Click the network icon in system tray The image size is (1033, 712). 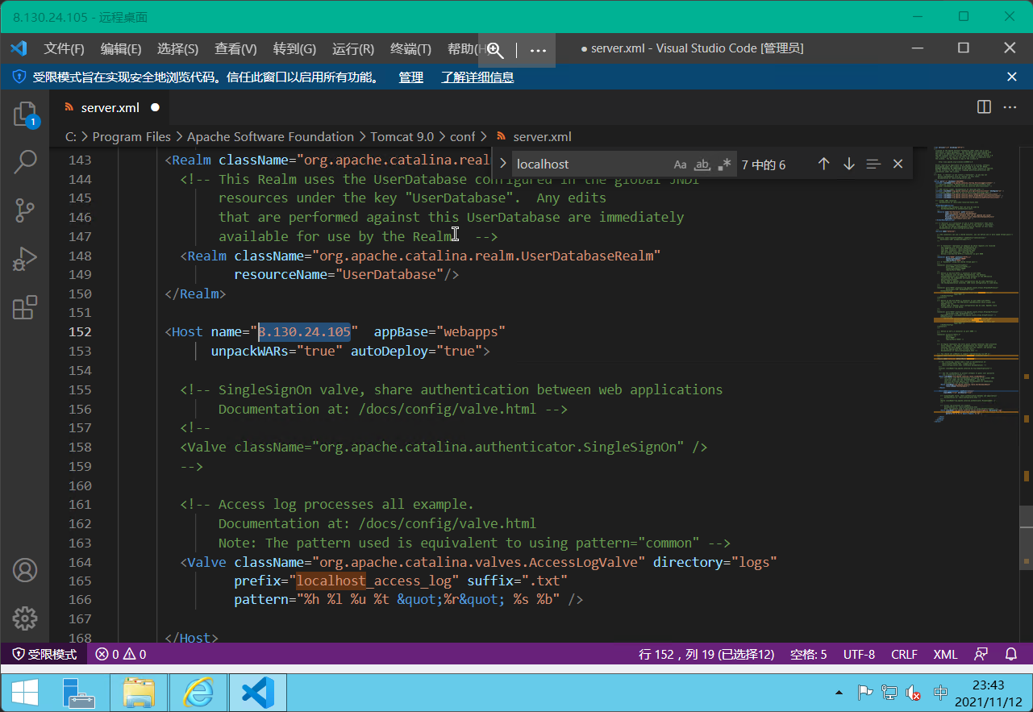[x=889, y=693]
